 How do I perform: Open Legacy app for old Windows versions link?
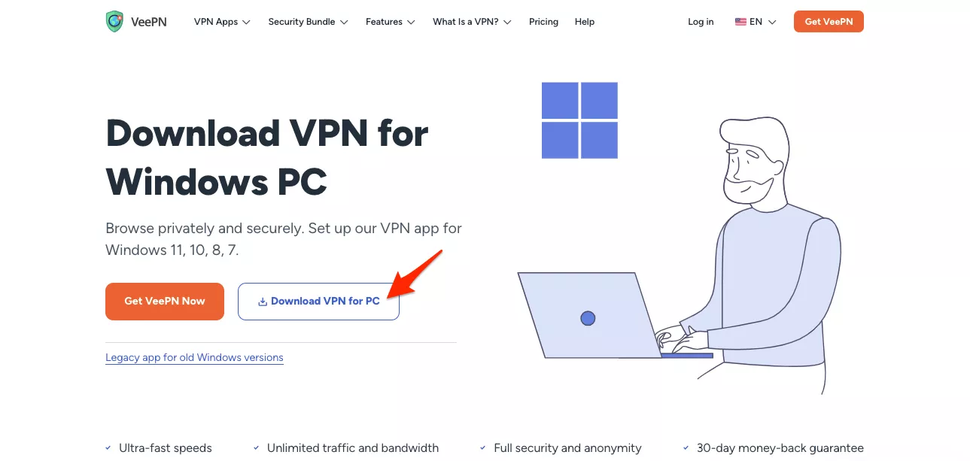click(194, 358)
